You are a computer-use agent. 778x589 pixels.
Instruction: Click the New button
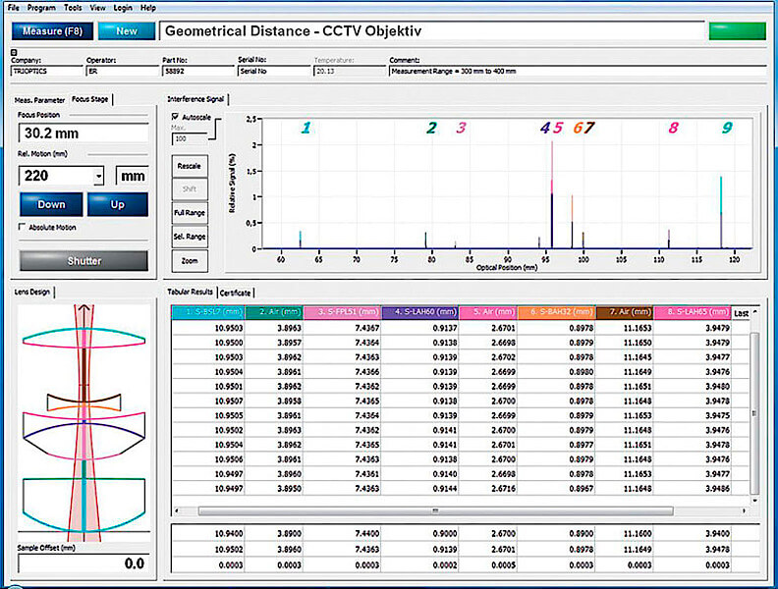click(127, 30)
